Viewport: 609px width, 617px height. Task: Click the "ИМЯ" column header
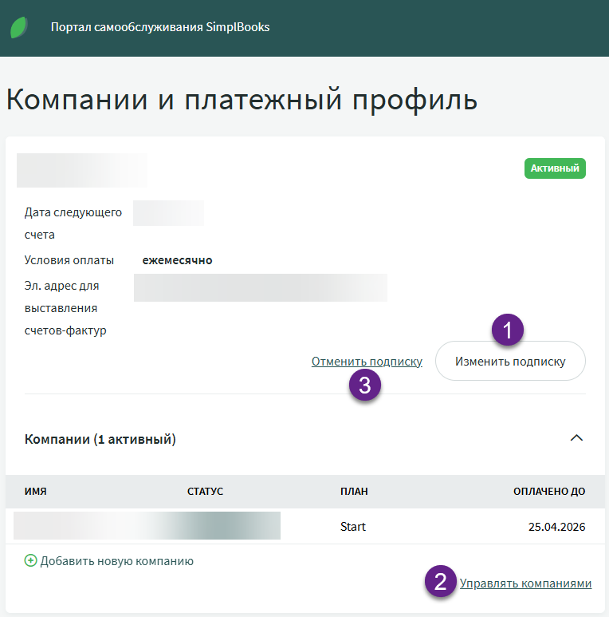point(36,492)
